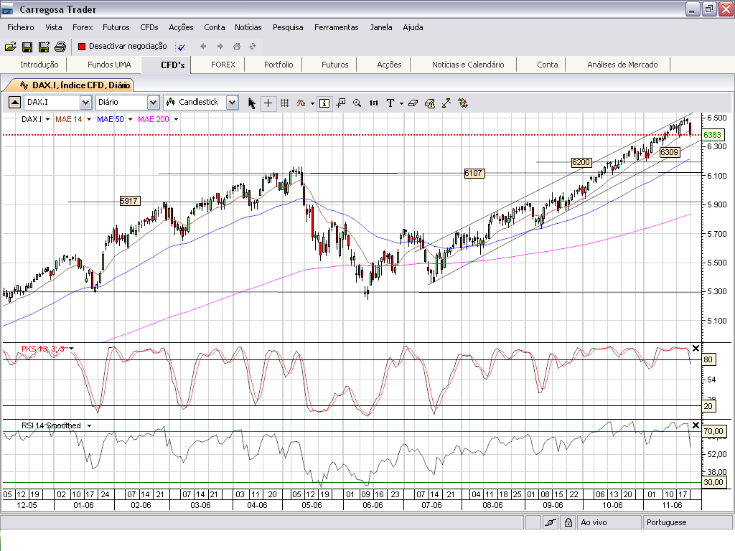
Task: Click the grid lines icon
Action: pyautogui.click(x=284, y=103)
